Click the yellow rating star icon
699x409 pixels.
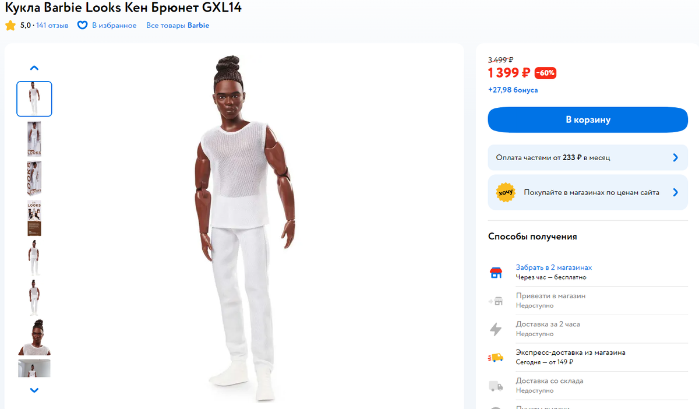10,26
